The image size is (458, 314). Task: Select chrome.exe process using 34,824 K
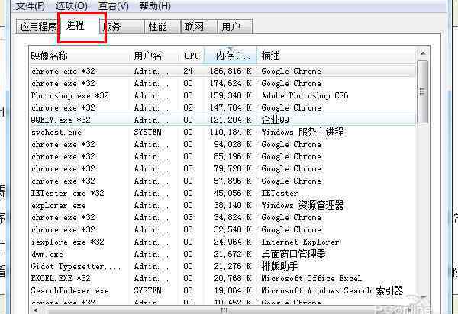pyautogui.click(x=223, y=217)
